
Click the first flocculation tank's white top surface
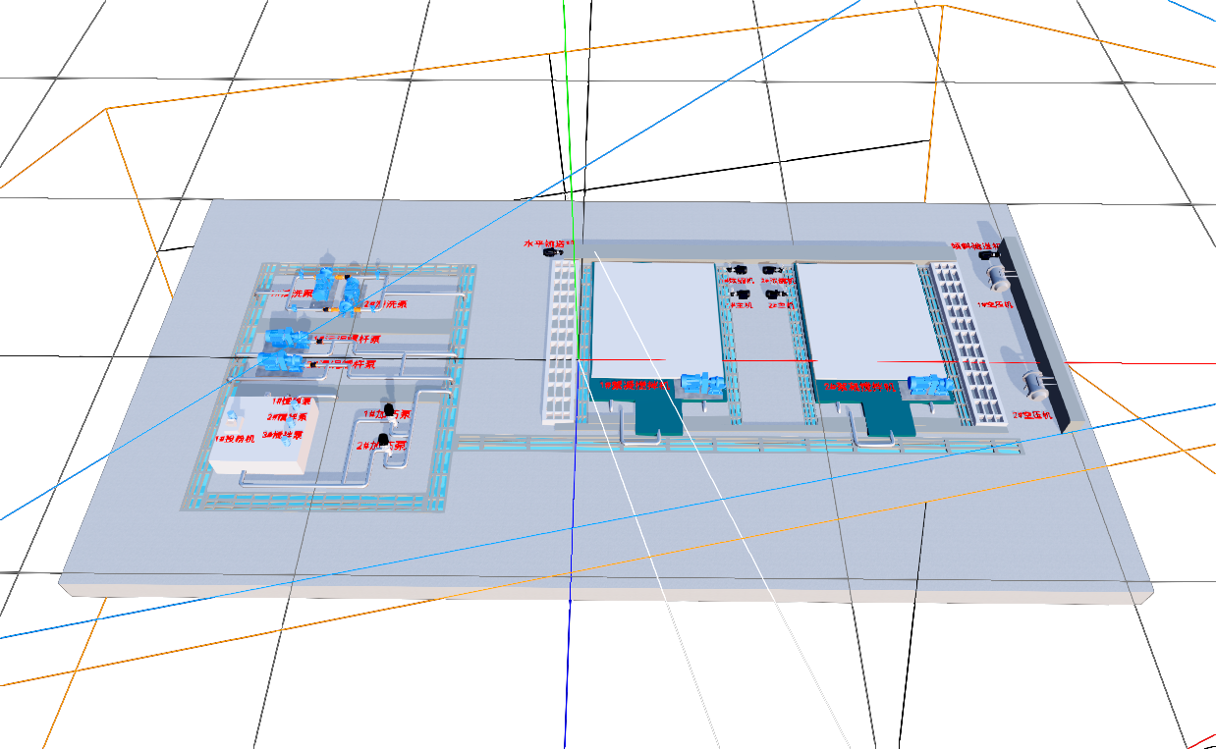(x=658, y=314)
